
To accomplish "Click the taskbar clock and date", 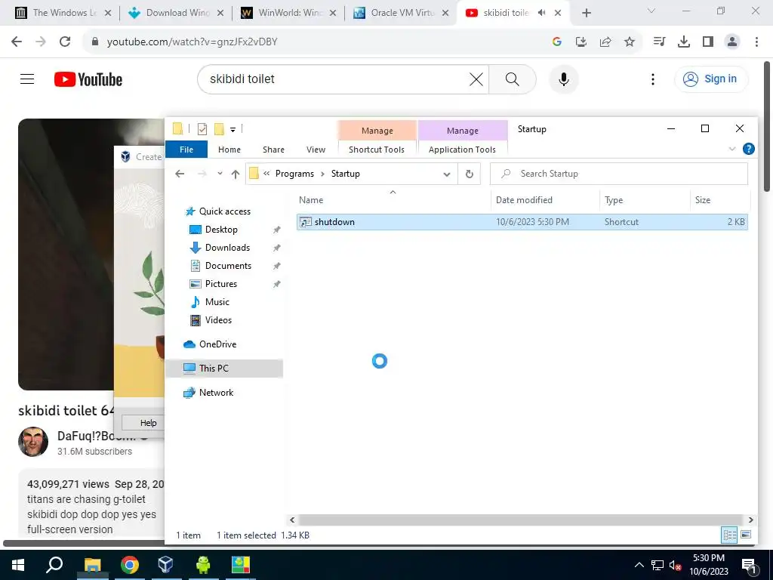I will tap(708, 565).
